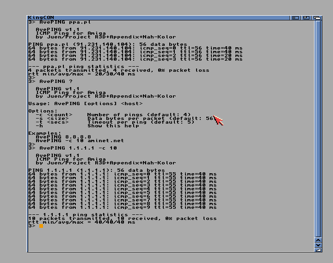Click '10 packets transmitted, 10 received' line

(122, 219)
